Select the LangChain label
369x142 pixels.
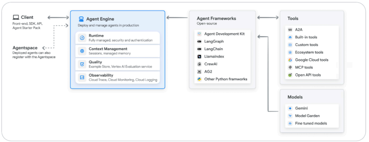tap(214, 49)
